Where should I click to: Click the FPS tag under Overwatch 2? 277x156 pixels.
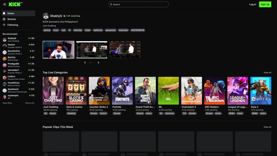click(185, 113)
